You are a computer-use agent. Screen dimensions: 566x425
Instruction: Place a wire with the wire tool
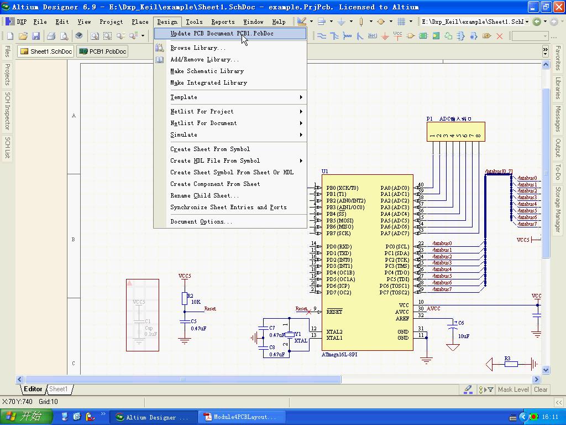pos(321,36)
